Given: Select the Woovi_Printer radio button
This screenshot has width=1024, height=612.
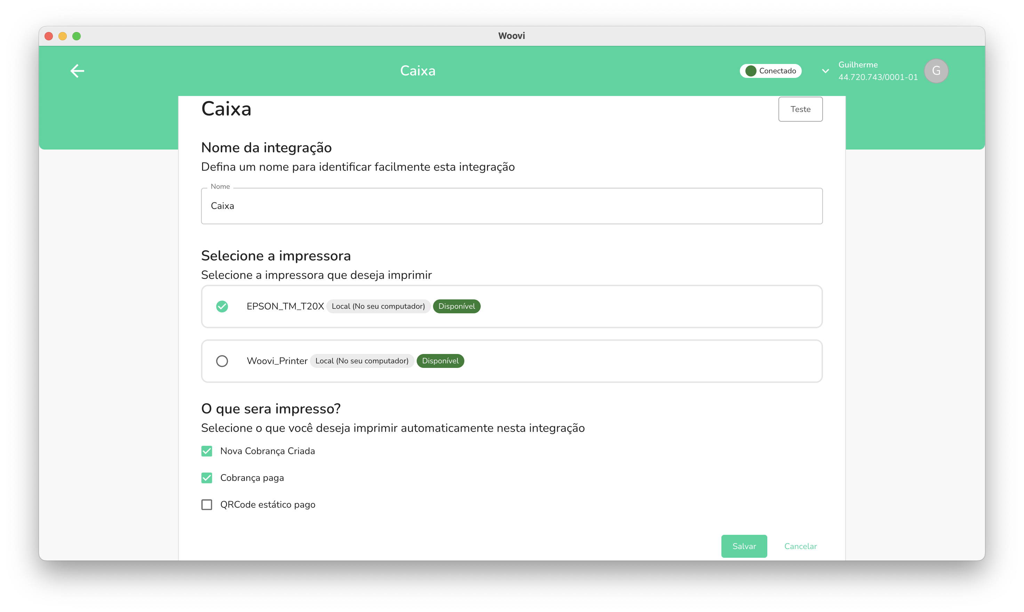Looking at the screenshot, I should [222, 361].
